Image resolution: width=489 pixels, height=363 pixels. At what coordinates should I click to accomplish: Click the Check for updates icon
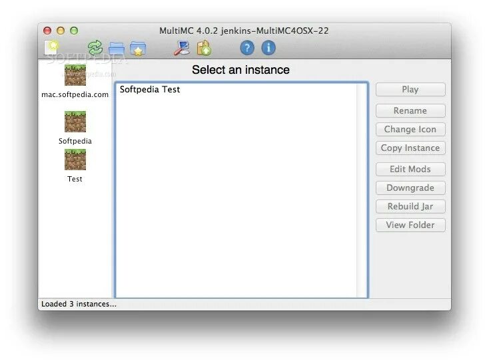pyautogui.click(x=204, y=48)
